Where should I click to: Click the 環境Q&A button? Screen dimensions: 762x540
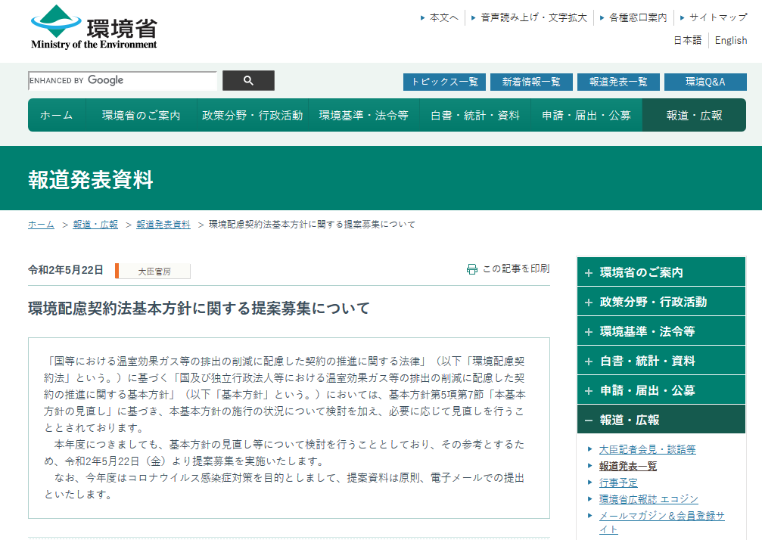click(705, 82)
